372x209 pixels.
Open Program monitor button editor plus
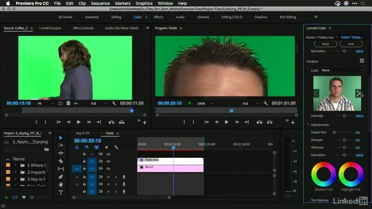pyautogui.click(x=293, y=122)
